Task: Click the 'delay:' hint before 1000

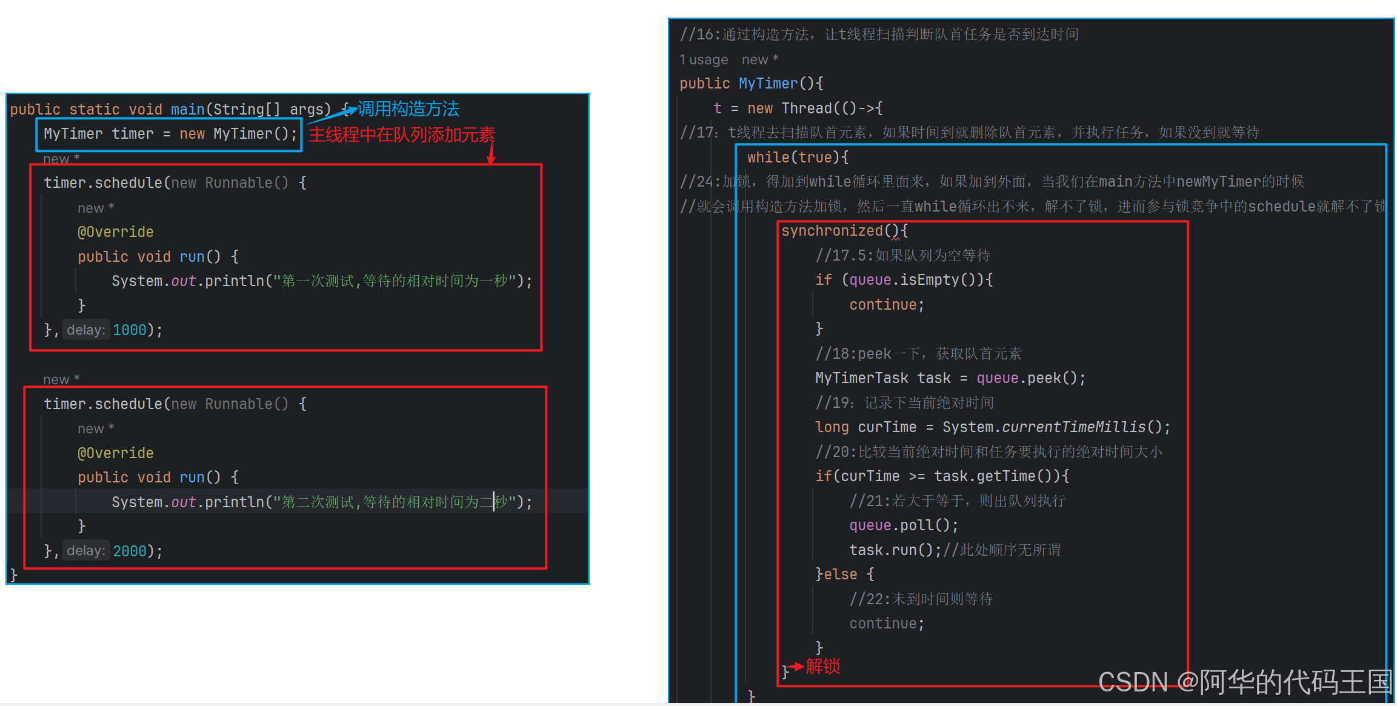Action: (86, 330)
